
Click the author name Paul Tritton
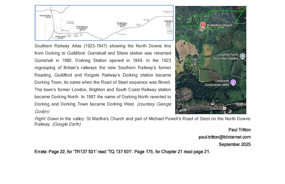[240, 130]
